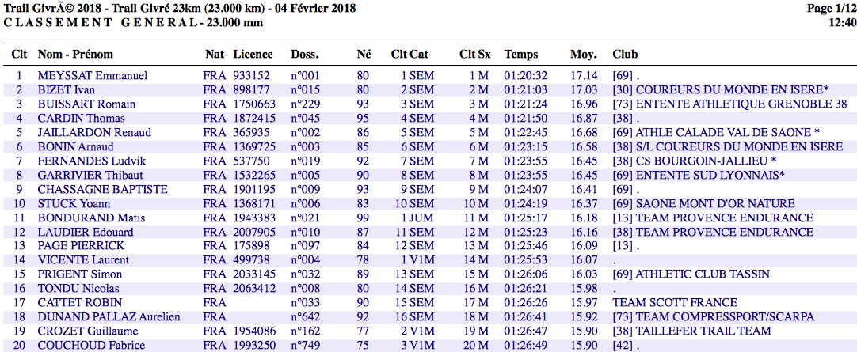Select club SAONE MONT D'OR NATURE

703,204
